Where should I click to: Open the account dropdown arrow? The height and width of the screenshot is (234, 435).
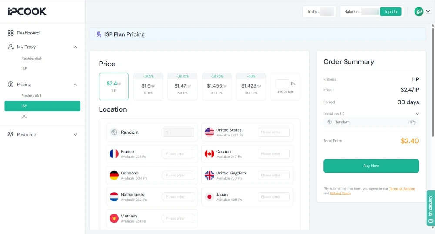[x=428, y=12]
